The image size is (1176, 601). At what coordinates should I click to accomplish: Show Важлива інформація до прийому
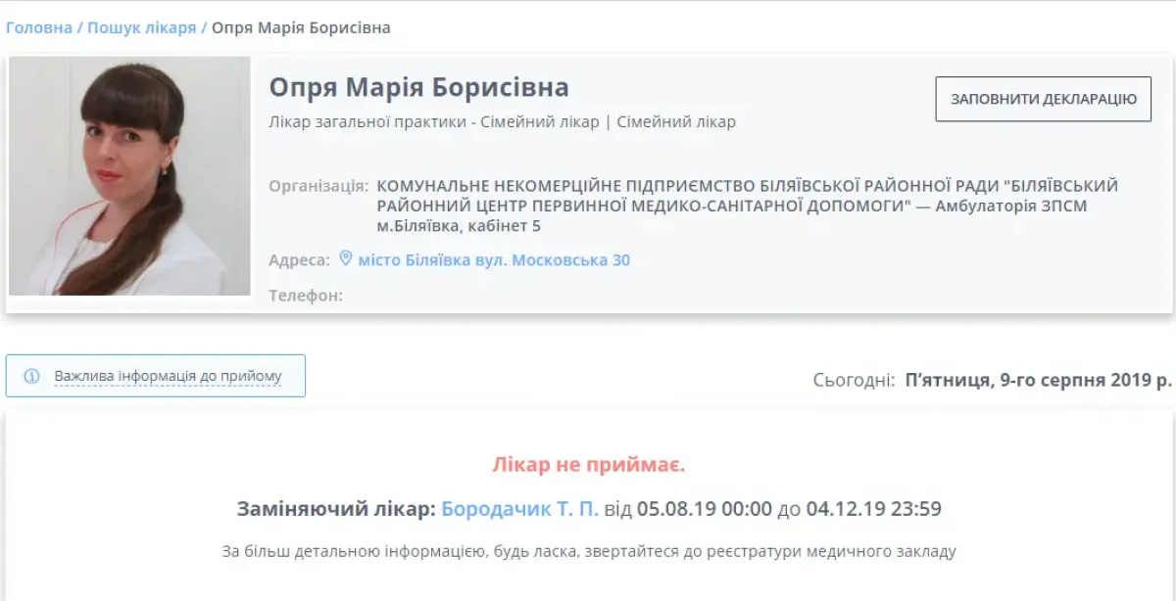click(x=168, y=376)
